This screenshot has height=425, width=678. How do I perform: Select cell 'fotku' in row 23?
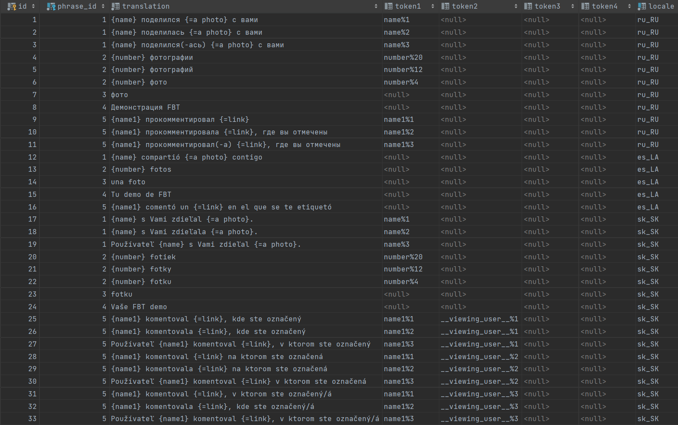246,294
